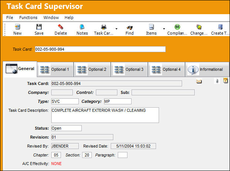Click the Revised Date field
This screenshot has height=171, width=230.
click(133, 146)
